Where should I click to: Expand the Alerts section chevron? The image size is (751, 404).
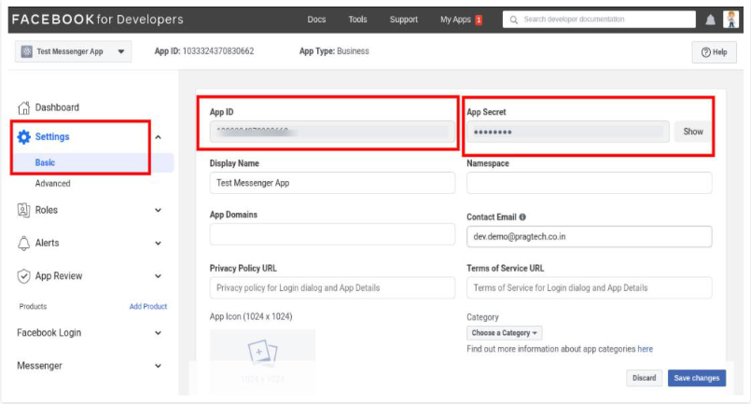(x=158, y=243)
